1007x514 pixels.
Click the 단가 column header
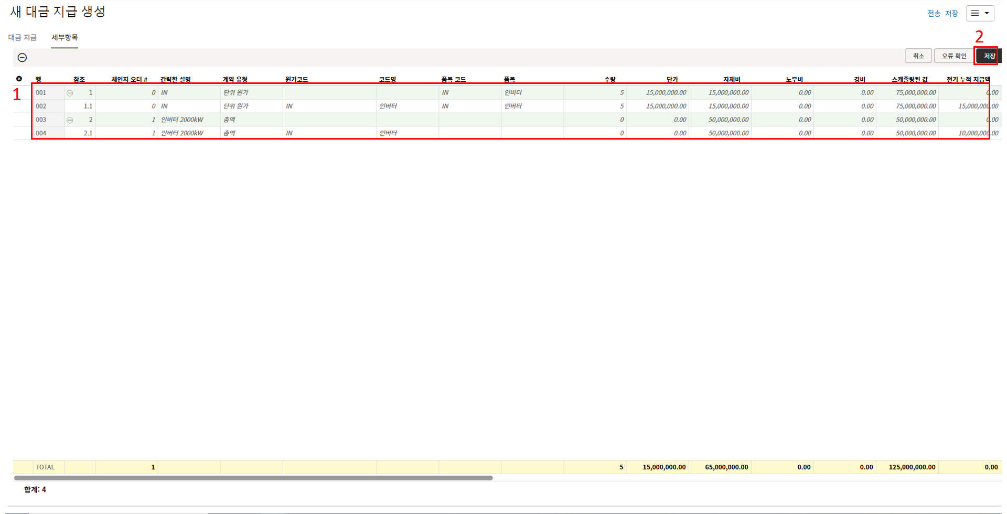click(672, 79)
